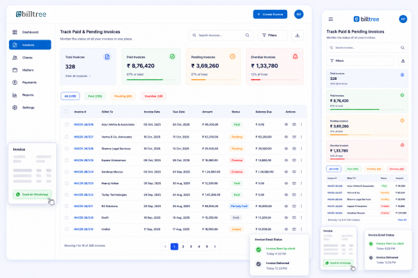Click the View all invoices link on the Total Invoices card
418x278 pixels.
78,76
